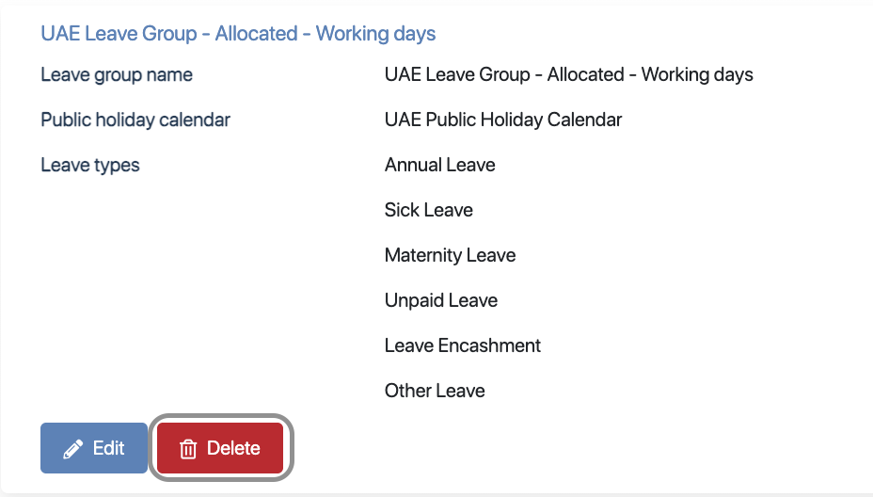Viewport: 873px width, 497px height.
Task: Click the leave group name value text
Action: 568,74
